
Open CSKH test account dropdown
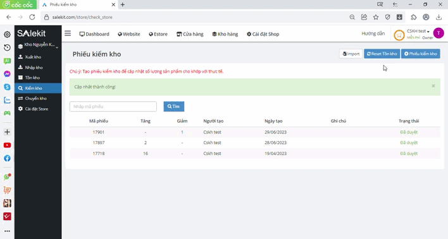418,31
